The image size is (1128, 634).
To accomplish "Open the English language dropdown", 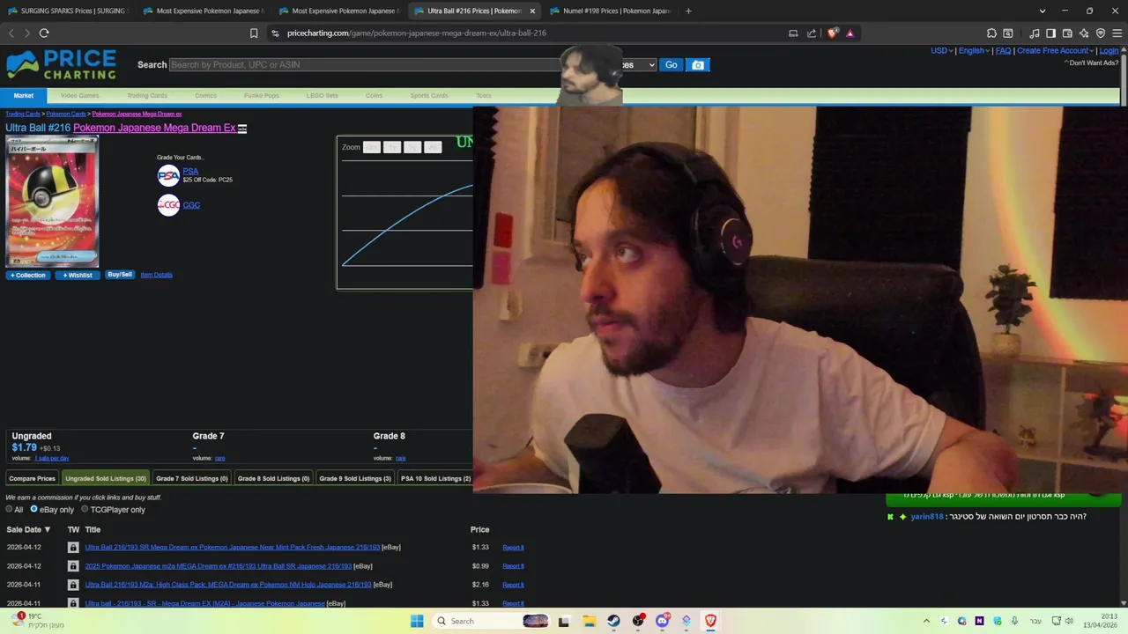I will pyautogui.click(x=974, y=51).
